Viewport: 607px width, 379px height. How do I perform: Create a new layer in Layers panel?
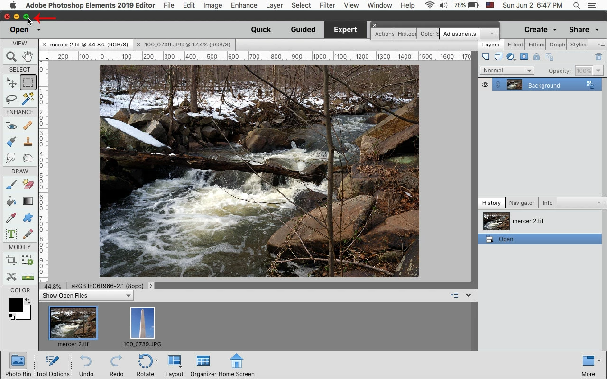486,57
